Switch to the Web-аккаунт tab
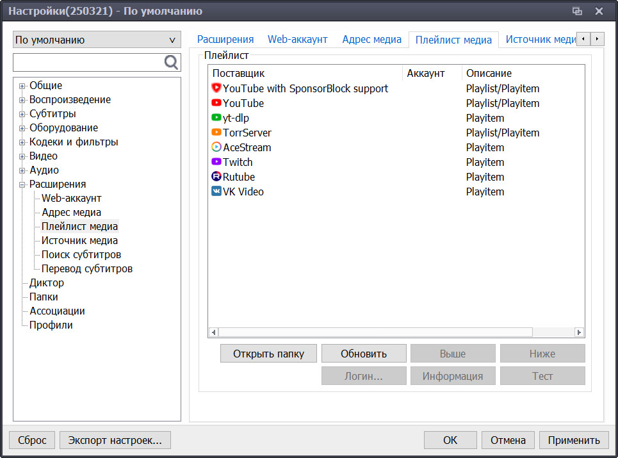 [298, 40]
